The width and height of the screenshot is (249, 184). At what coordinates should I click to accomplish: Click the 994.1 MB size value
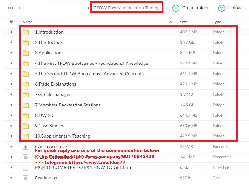point(189,63)
